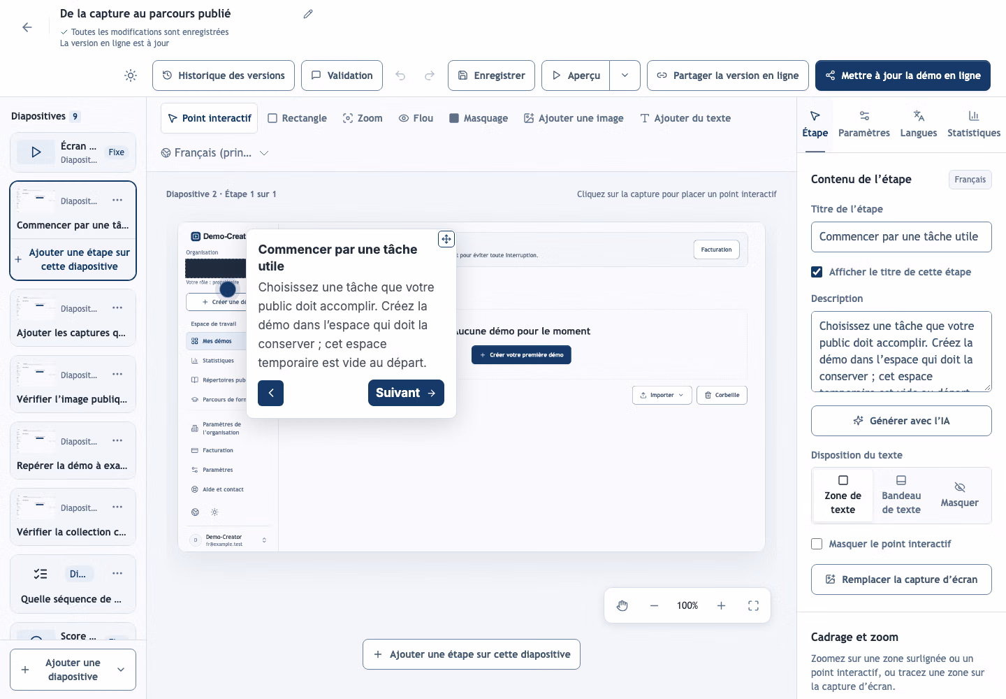Select the Masquage tool
Viewport: 1006px width, 699px height.
[x=479, y=118]
